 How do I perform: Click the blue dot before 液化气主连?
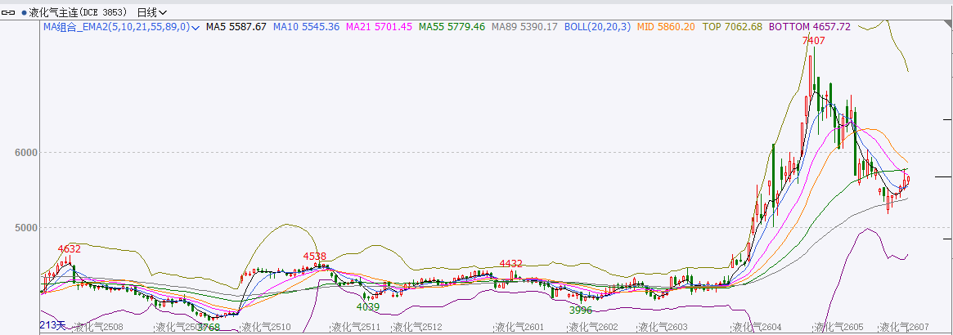tap(25, 13)
